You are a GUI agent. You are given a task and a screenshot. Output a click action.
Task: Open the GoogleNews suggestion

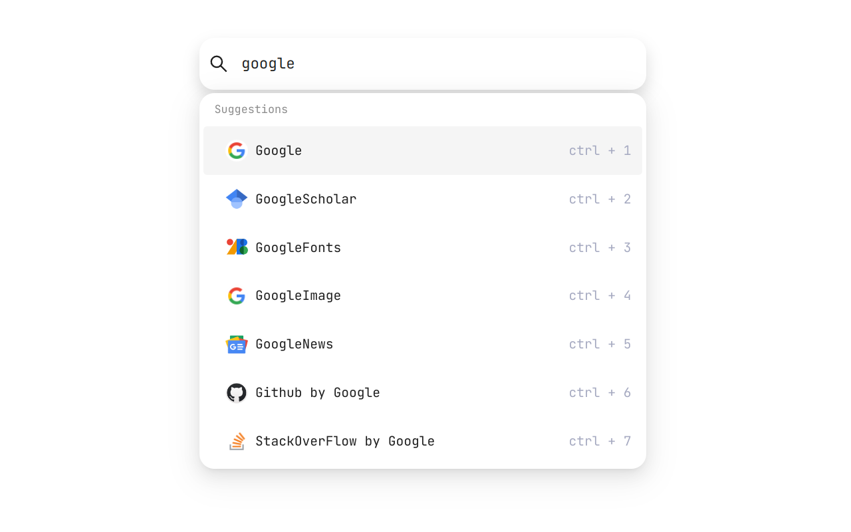click(x=294, y=344)
